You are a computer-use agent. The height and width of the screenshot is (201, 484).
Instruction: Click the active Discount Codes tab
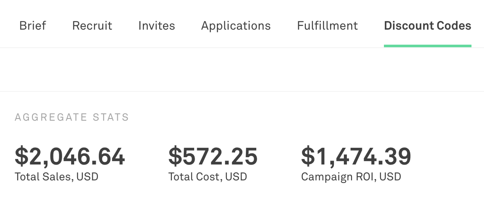(x=427, y=26)
